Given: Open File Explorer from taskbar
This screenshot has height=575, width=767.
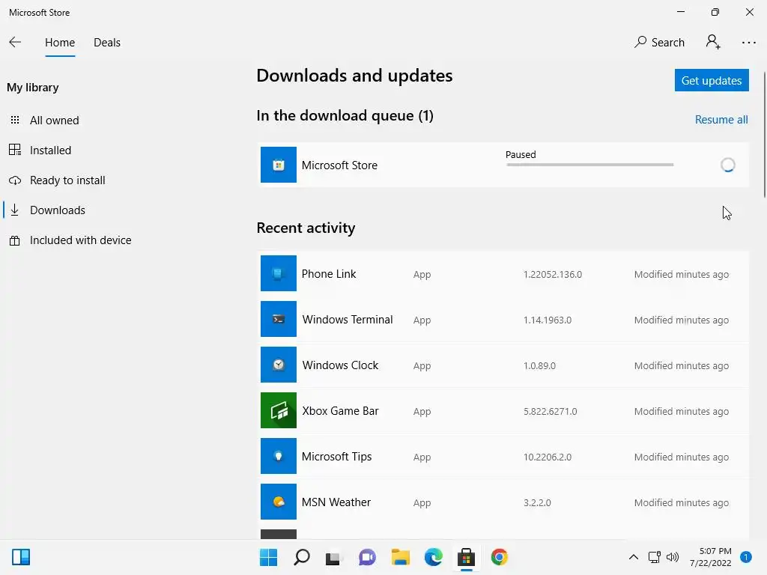Looking at the screenshot, I should [x=400, y=557].
